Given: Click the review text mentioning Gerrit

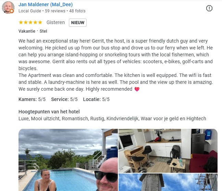Looking at the screenshot, I should pyautogui.click(x=116, y=65).
